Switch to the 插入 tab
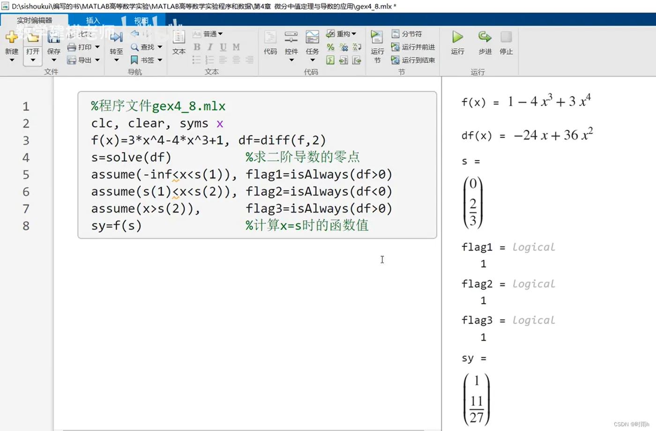656x431 pixels. [93, 20]
